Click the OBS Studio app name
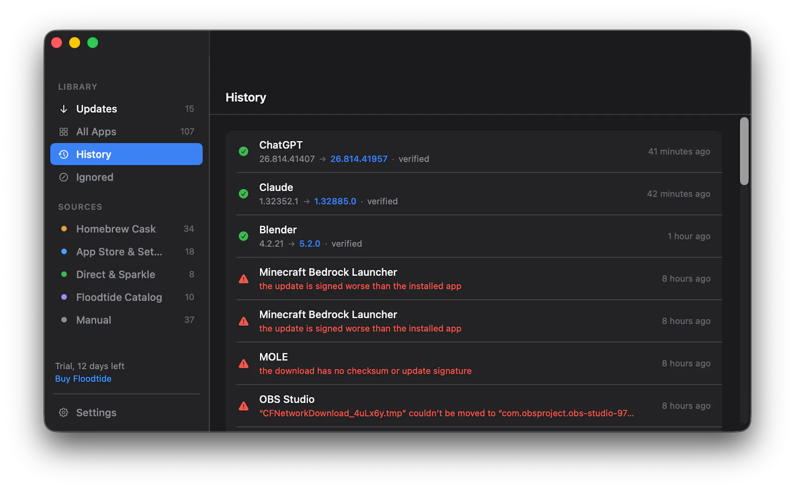 [x=287, y=399]
